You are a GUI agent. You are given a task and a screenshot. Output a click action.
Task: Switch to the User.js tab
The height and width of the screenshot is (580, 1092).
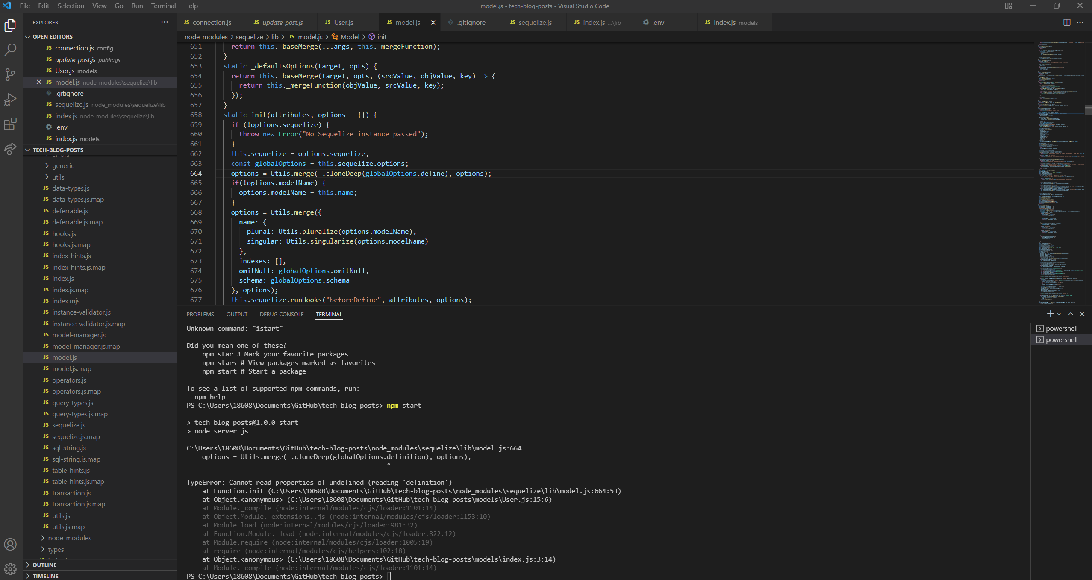(348, 23)
